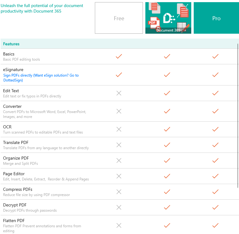Click the Translate PDF feature title
This screenshot has height=234, width=239.
(x=16, y=142)
